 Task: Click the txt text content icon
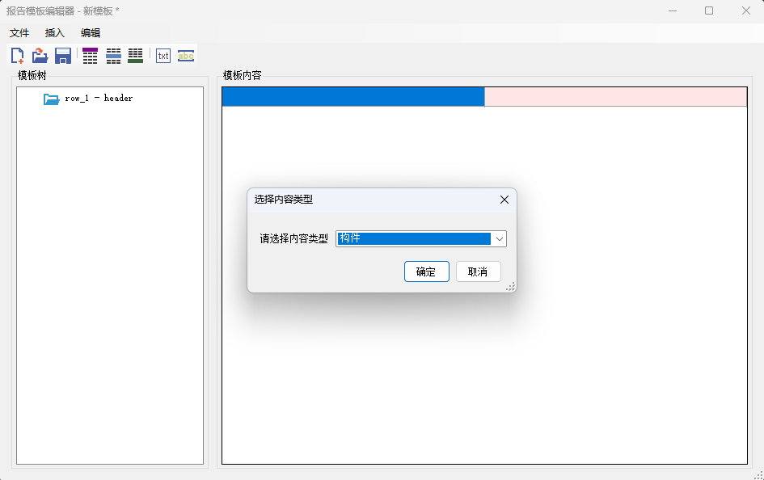(163, 56)
